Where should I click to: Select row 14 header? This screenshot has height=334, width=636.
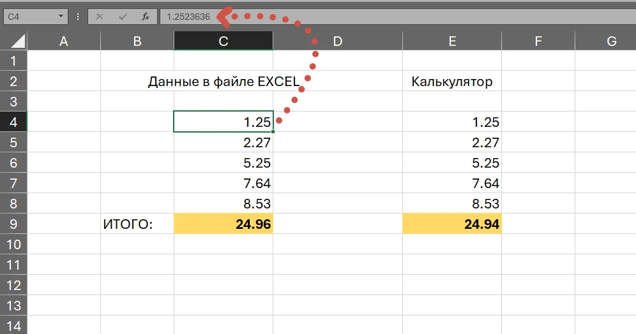point(13,324)
